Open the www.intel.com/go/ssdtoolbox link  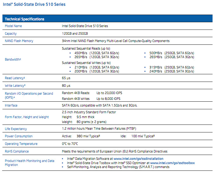[x=173, y=163]
